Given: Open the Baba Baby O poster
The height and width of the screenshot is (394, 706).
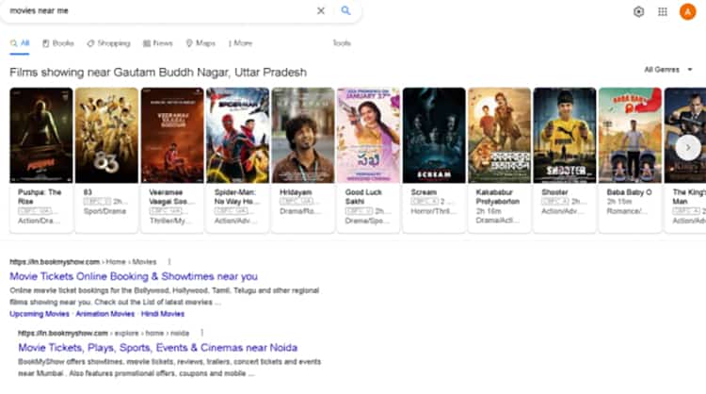Looking at the screenshot, I should pos(630,135).
